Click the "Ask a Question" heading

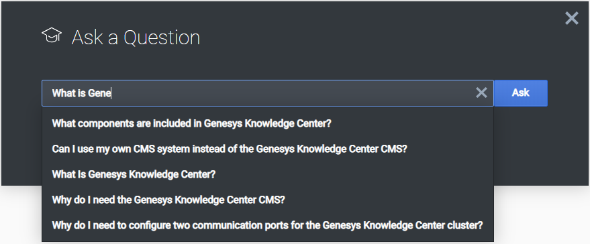136,38
